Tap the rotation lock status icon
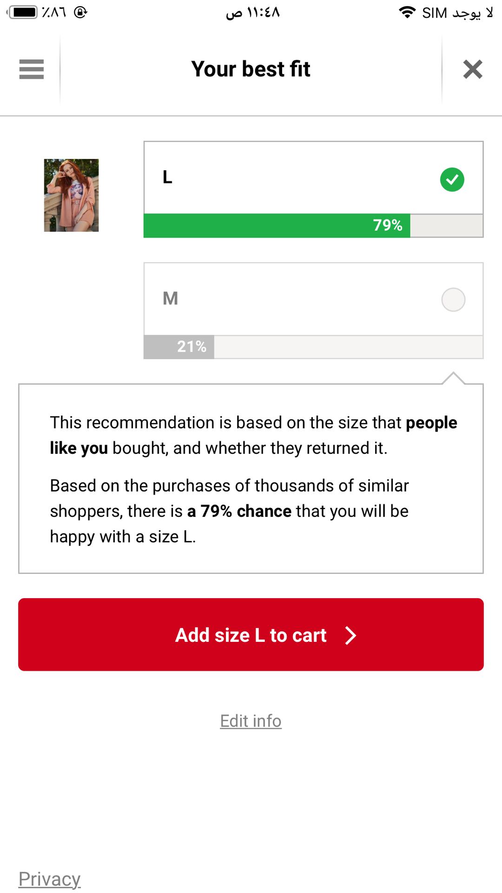The height and width of the screenshot is (893, 502). click(80, 12)
